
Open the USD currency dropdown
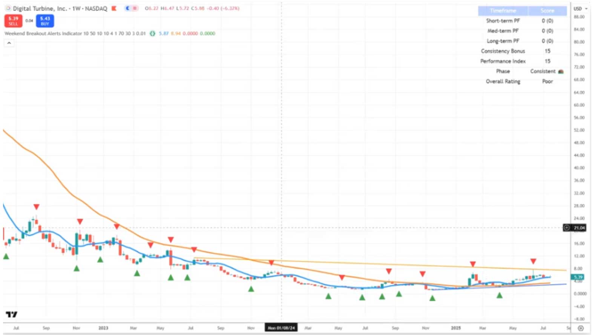coord(580,9)
